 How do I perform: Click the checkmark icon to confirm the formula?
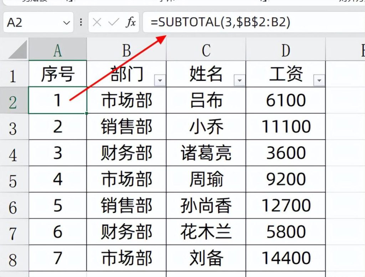(x=113, y=22)
